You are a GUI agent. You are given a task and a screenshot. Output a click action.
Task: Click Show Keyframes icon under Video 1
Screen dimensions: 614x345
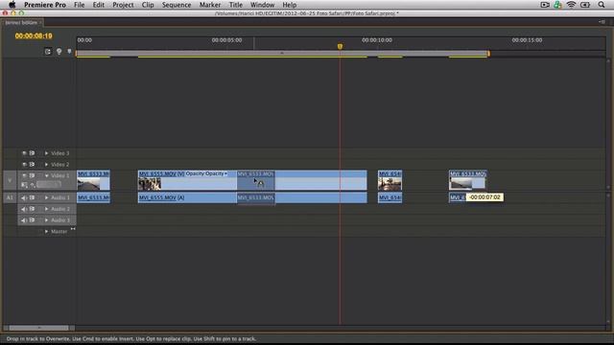pos(33,184)
